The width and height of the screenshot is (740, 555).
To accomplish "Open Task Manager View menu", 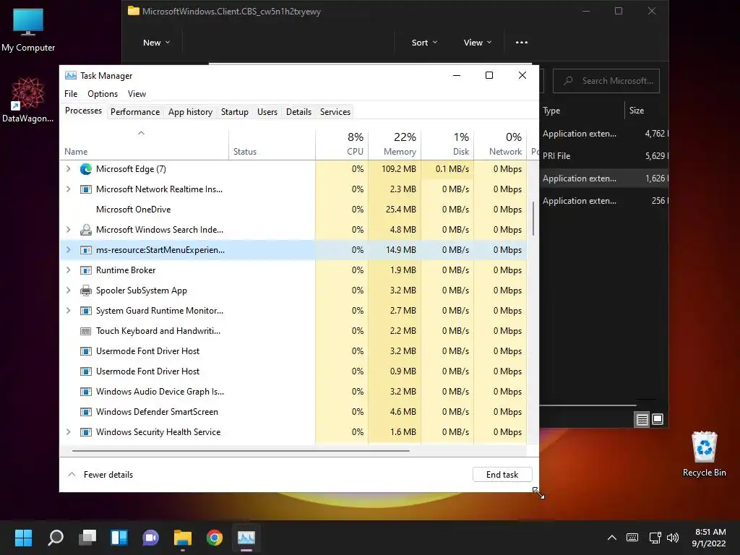I will coord(137,94).
